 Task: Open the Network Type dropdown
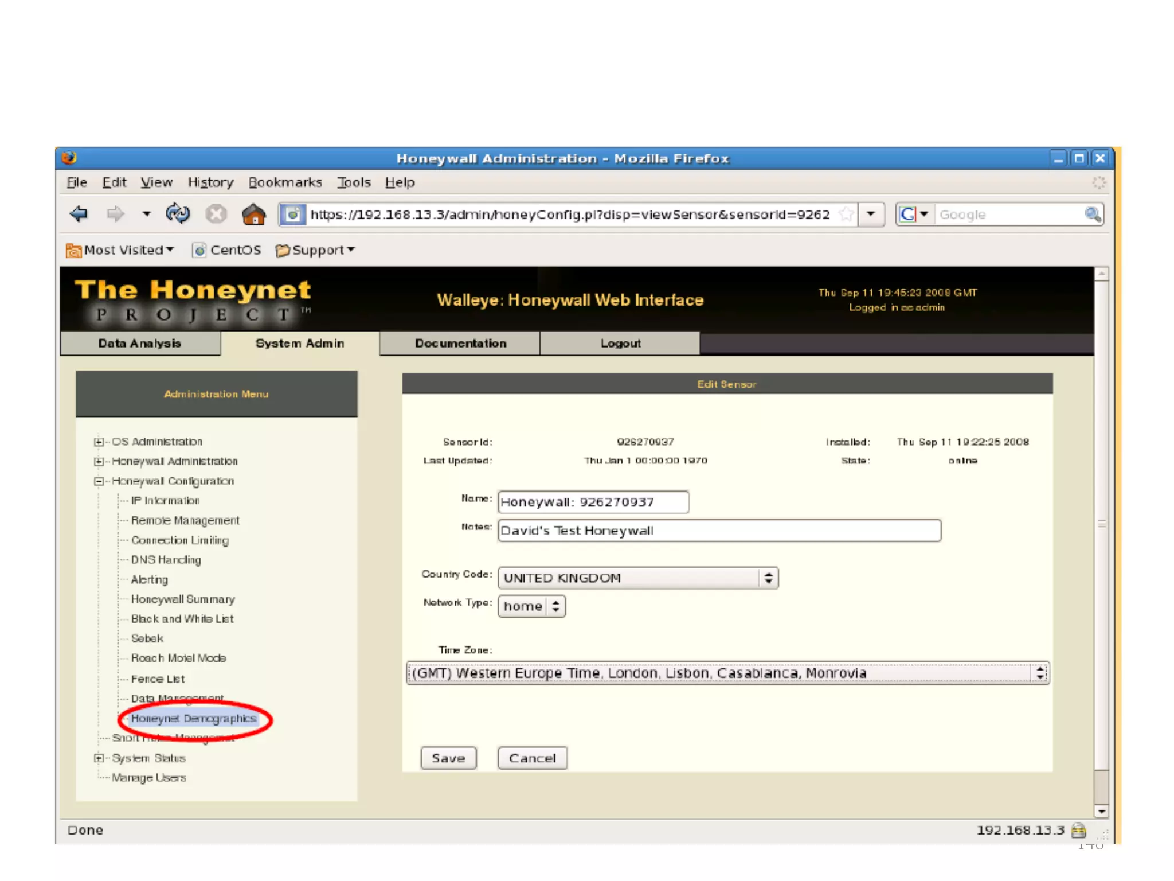tap(531, 606)
